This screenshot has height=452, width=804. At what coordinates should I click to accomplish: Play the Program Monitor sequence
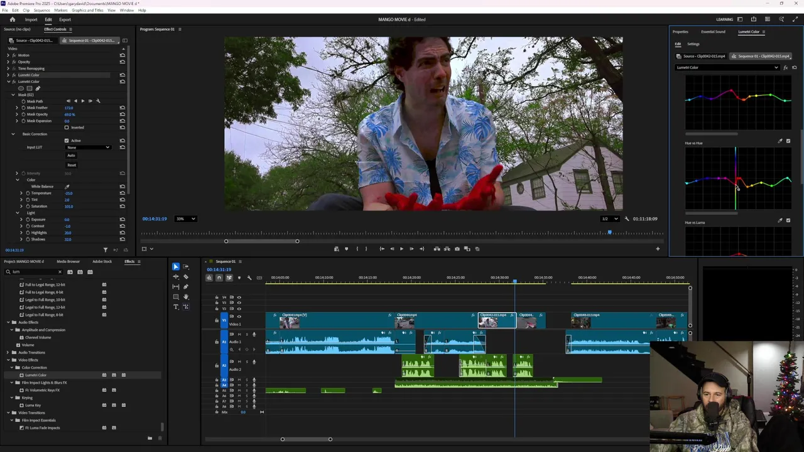[x=401, y=249]
